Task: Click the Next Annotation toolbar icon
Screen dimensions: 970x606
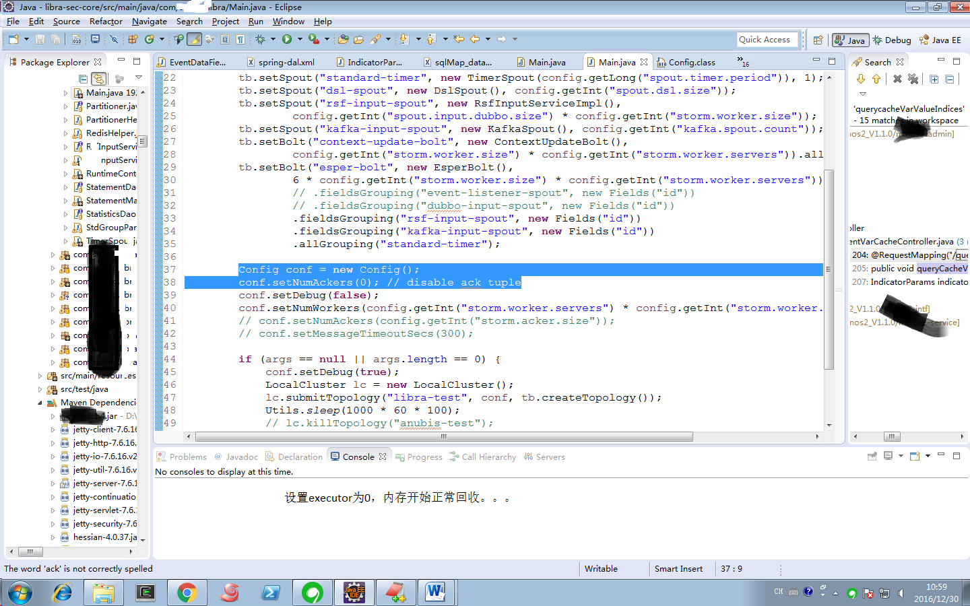Action: coord(404,40)
